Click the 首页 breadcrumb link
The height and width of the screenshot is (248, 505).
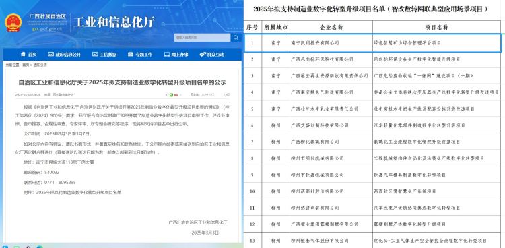click(x=26, y=65)
